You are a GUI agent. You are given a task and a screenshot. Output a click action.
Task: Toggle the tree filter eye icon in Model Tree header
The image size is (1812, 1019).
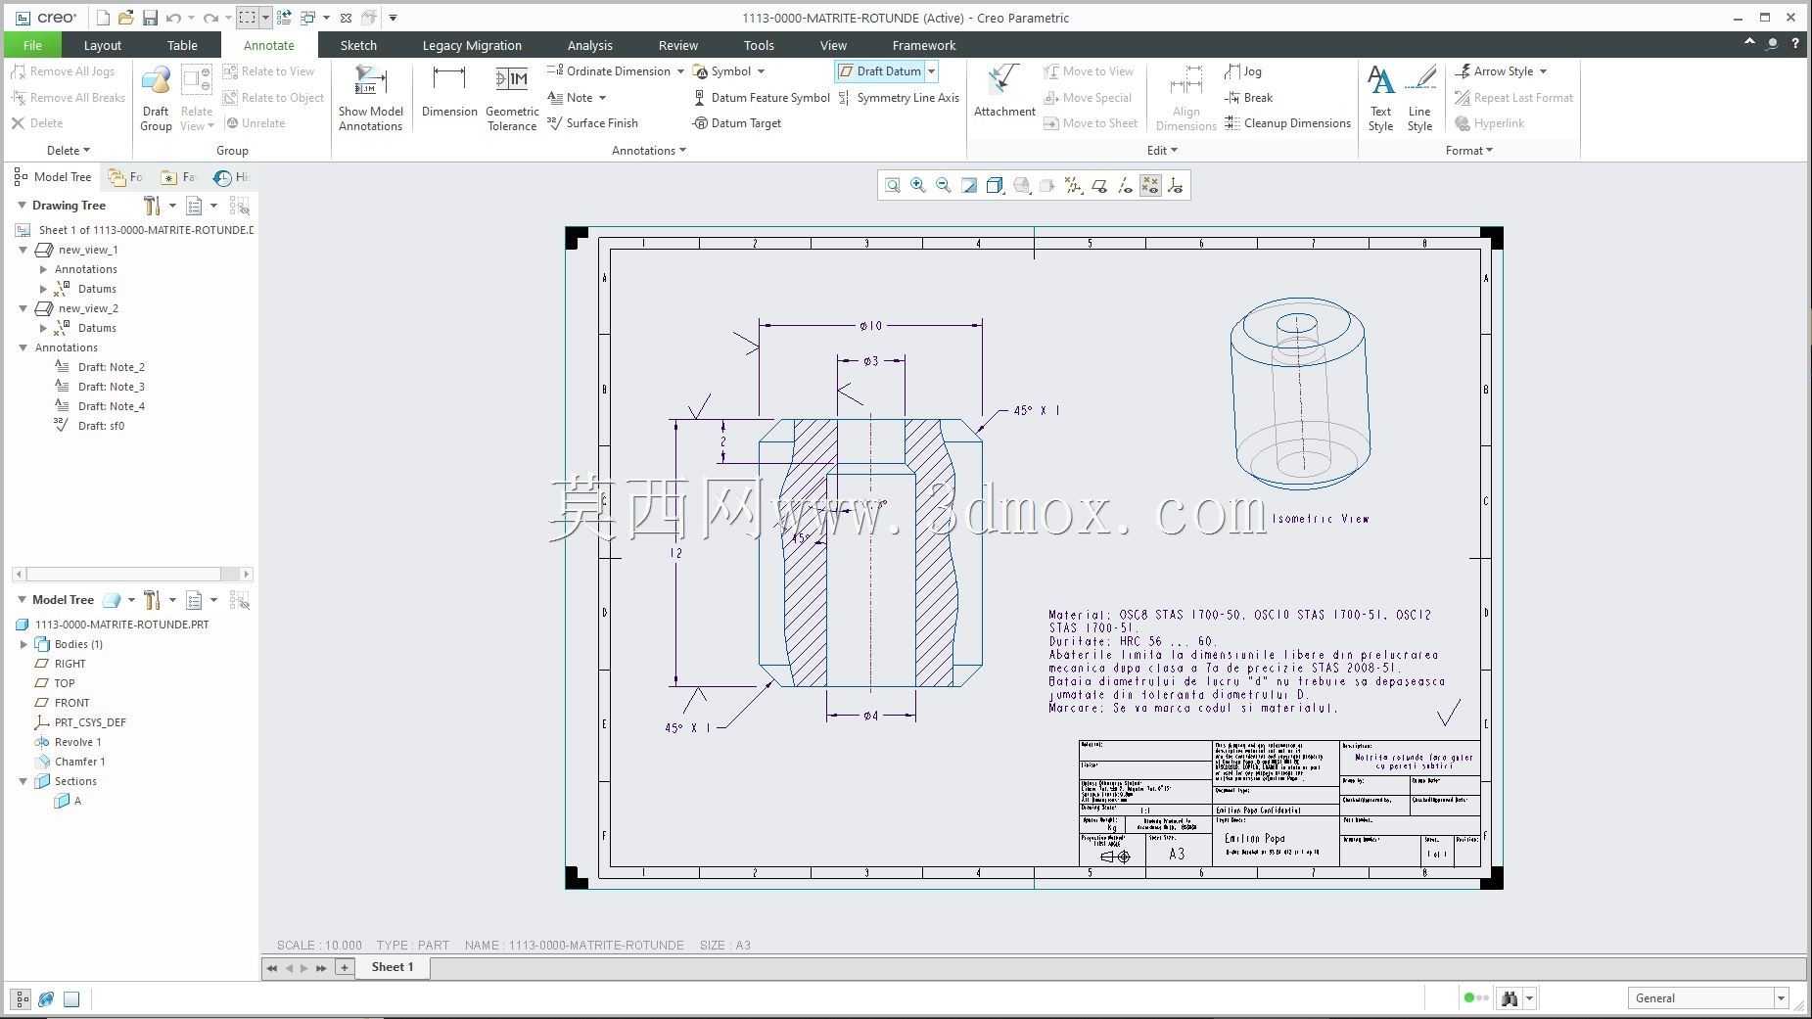(x=239, y=600)
